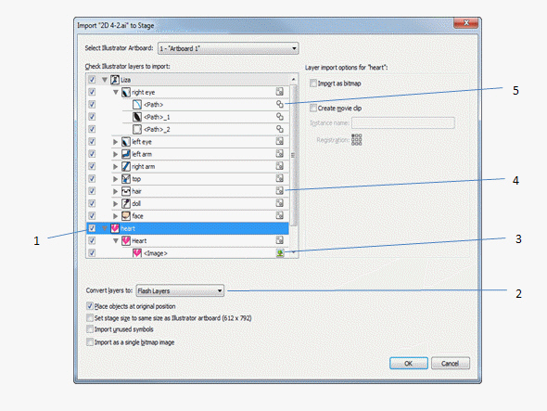
Task: Click group type icon on top row
Action: click(279, 178)
